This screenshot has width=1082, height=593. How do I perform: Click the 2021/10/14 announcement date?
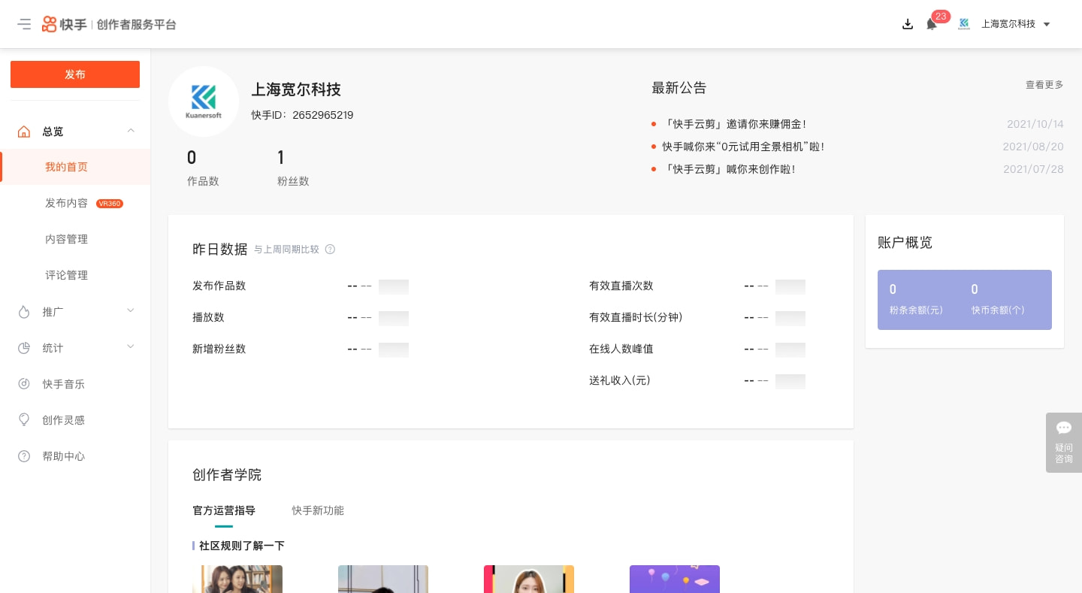coord(1035,124)
